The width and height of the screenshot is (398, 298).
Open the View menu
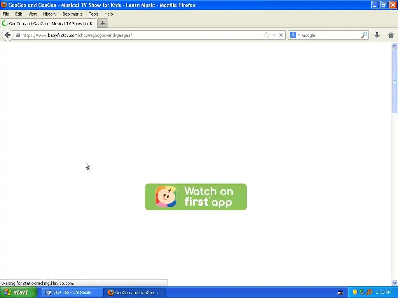33,14
